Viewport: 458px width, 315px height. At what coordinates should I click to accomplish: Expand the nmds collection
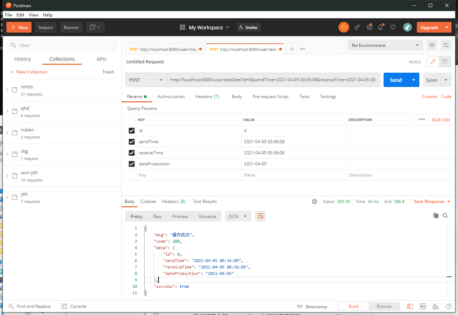[7, 90]
